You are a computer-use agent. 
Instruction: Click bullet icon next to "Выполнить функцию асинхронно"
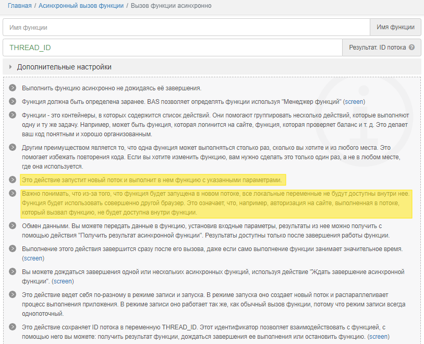point(13,88)
